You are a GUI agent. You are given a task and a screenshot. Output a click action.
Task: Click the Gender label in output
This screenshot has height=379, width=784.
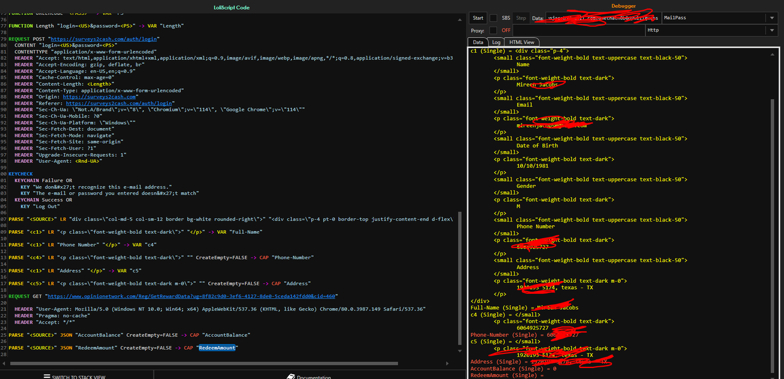(x=526, y=186)
